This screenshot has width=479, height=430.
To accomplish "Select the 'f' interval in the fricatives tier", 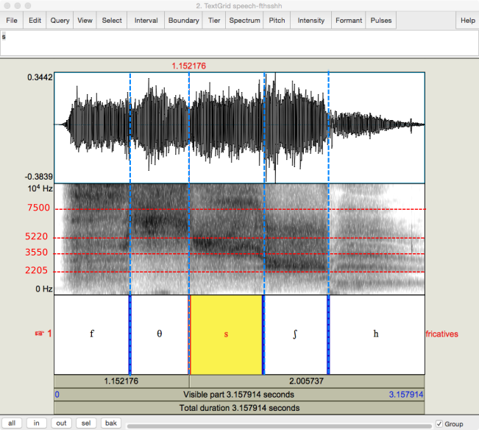I will click(91, 334).
